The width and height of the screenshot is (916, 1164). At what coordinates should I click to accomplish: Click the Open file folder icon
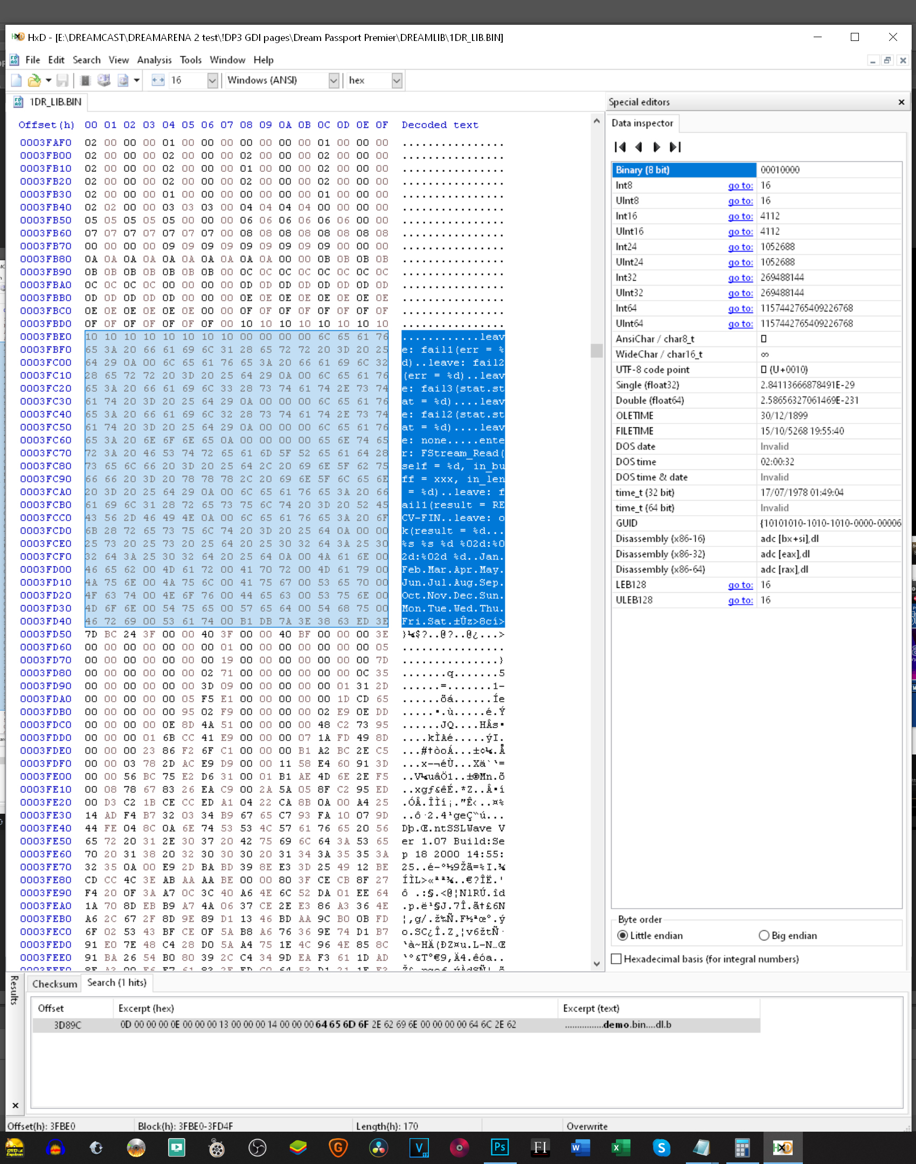tap(34, 81)
